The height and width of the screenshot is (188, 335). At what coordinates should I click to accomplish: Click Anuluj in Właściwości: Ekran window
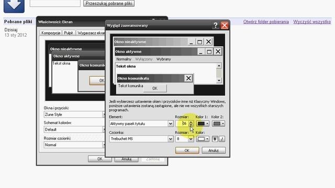point(126,159)
